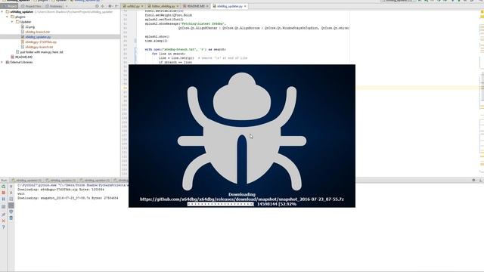This screenshot has height=272, width=484.
Task: Select the first x64dbg_updater Run tab
Action: click(x=27, y=180)
